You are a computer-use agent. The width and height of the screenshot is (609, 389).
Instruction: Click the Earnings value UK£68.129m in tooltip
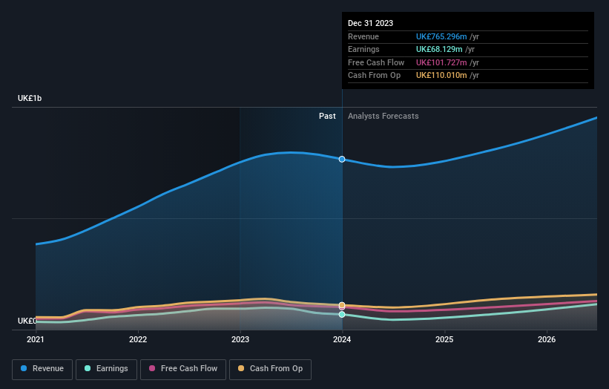click(x=439, y=49)
